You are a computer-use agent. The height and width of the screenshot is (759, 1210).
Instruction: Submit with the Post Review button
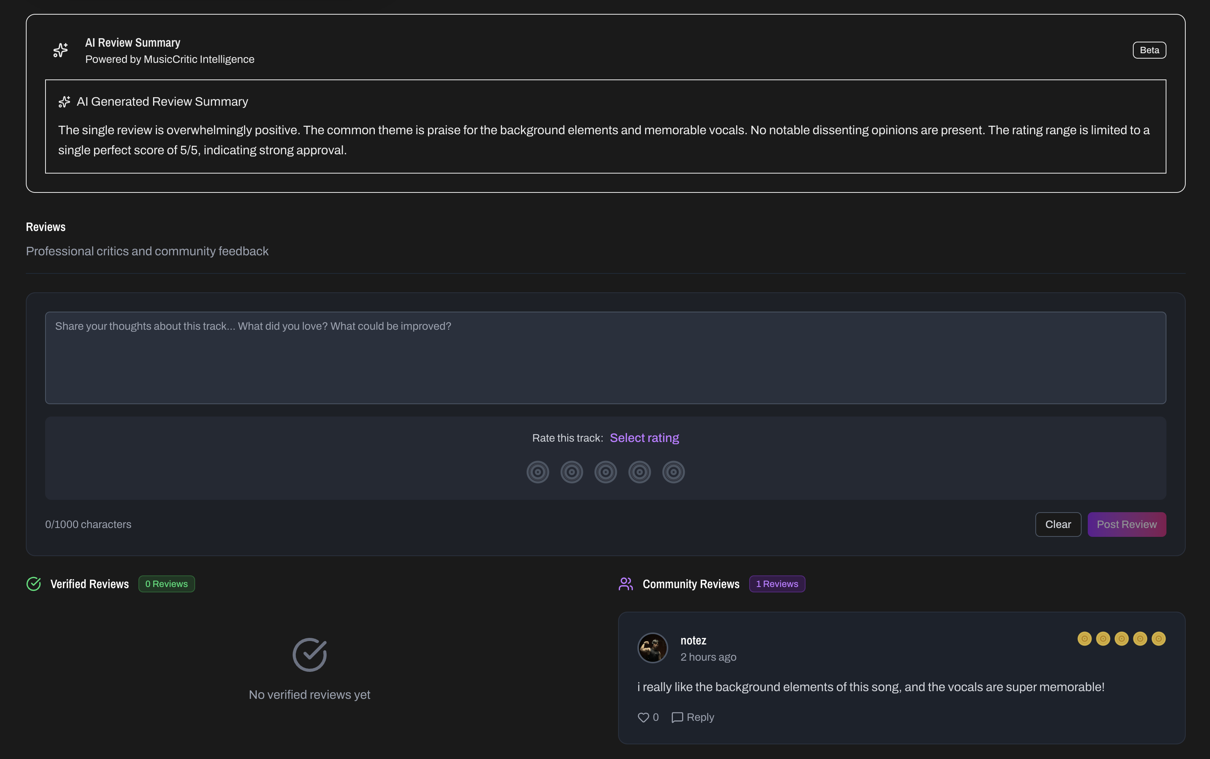tap(1126, 524)
